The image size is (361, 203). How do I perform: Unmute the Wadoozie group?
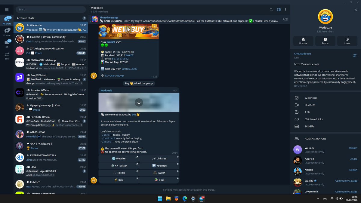click(x=303, y=41)
